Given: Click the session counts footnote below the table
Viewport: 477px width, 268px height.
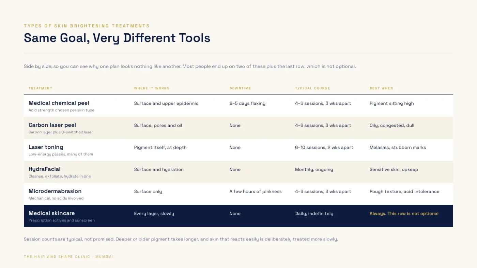Looking at the screenshot, I should pyautogui.click(x=181, y=239).
